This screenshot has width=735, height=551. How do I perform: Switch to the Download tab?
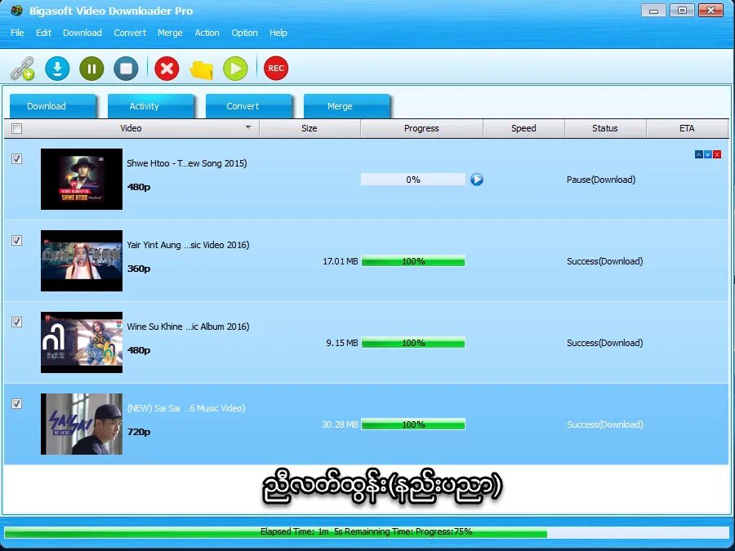pos(52,106)
